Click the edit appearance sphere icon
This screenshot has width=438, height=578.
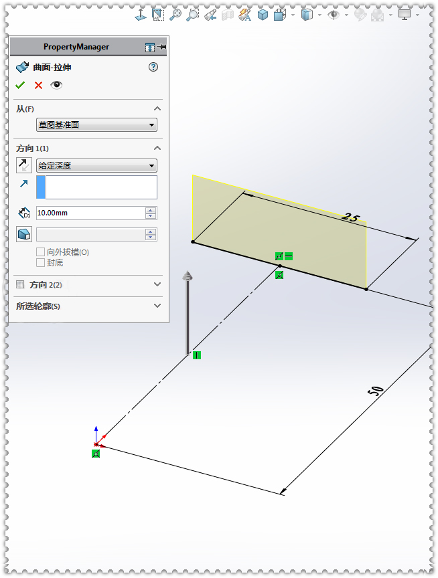[x=360, y=15]
